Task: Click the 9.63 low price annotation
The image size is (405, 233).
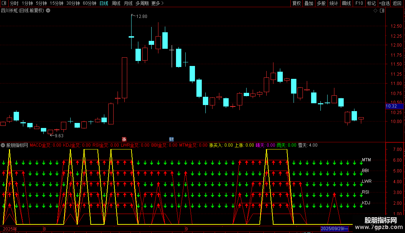Action: coord(59,135)
